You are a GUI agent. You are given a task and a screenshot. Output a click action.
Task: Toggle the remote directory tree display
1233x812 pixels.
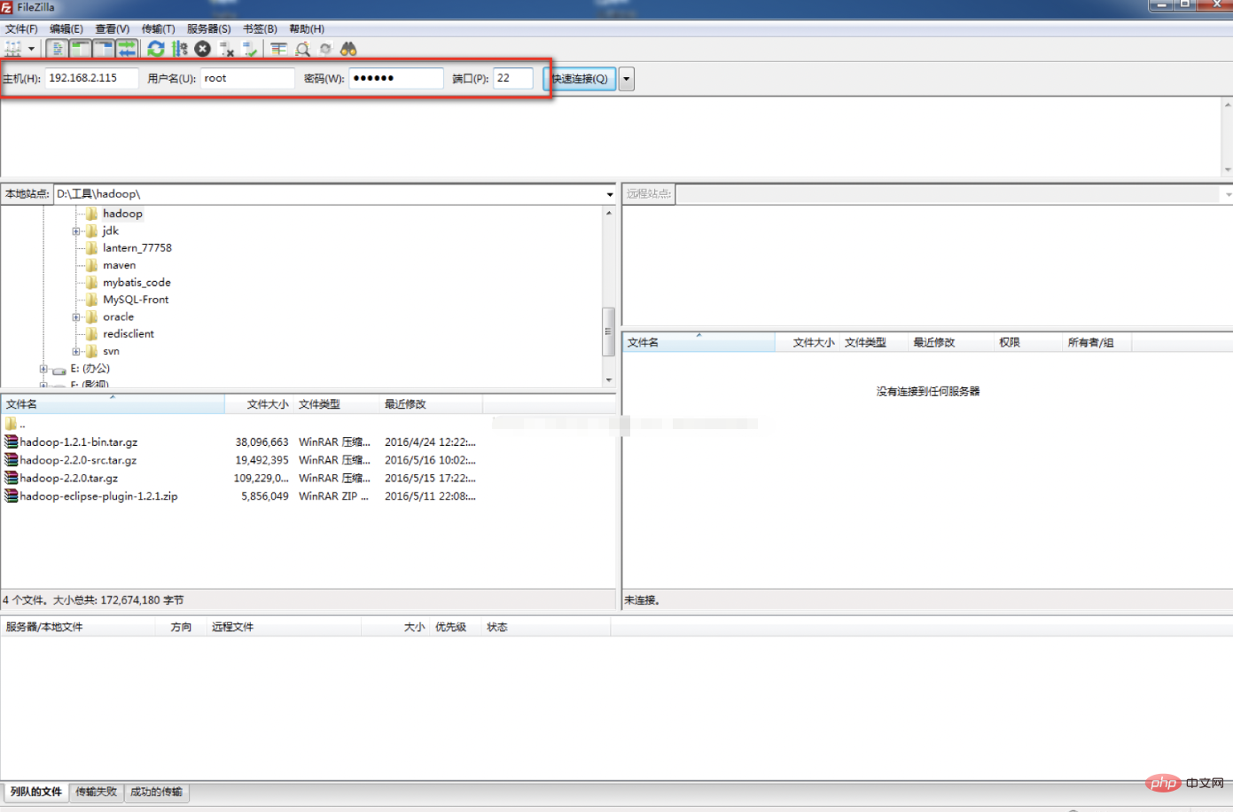[x=104, y=49]
